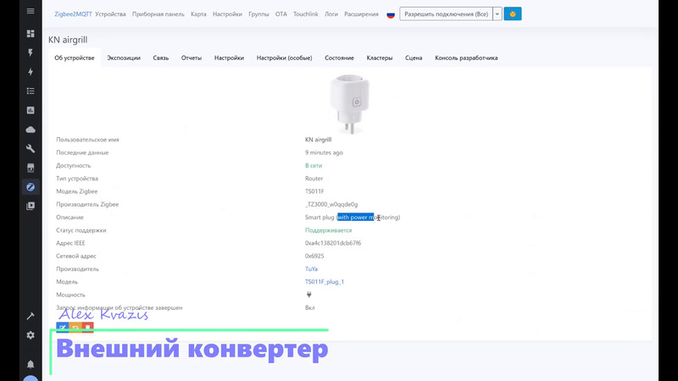
Task: Follow the TuYa manufacturer link
Action: coord(311,269)
